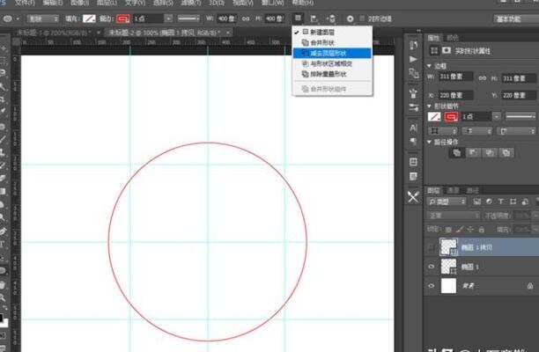Viewport: 539px width, 352px height.
Task: Click the intersect shape areas button under 路径操作
Action: [x=490, y=153]
